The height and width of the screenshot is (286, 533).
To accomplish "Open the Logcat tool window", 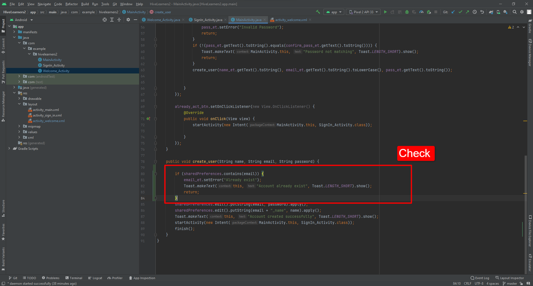I will 95,278.
